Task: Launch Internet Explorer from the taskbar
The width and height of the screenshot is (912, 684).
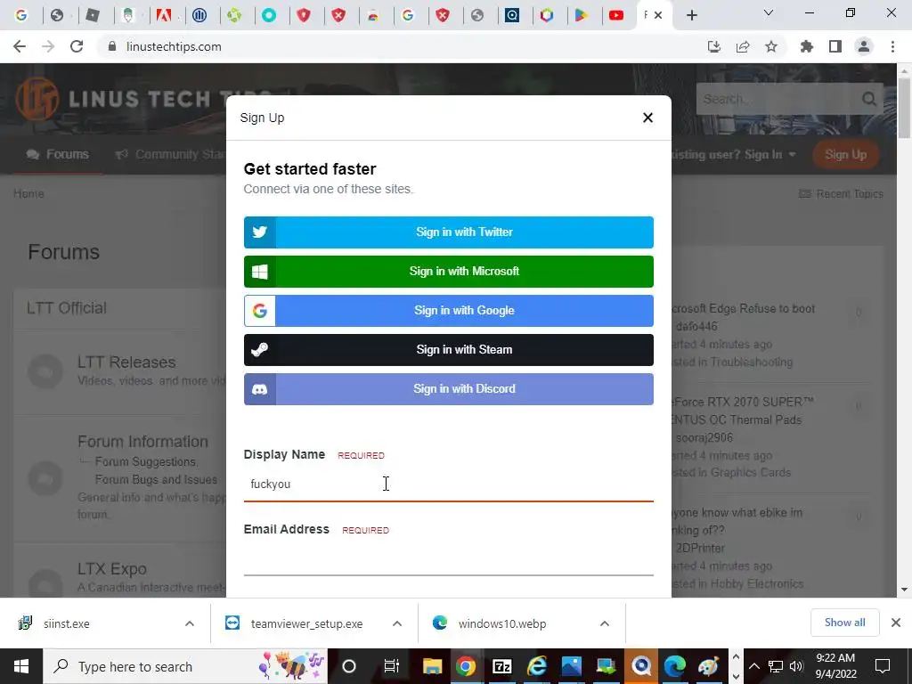Action: (x=536, y=666)
